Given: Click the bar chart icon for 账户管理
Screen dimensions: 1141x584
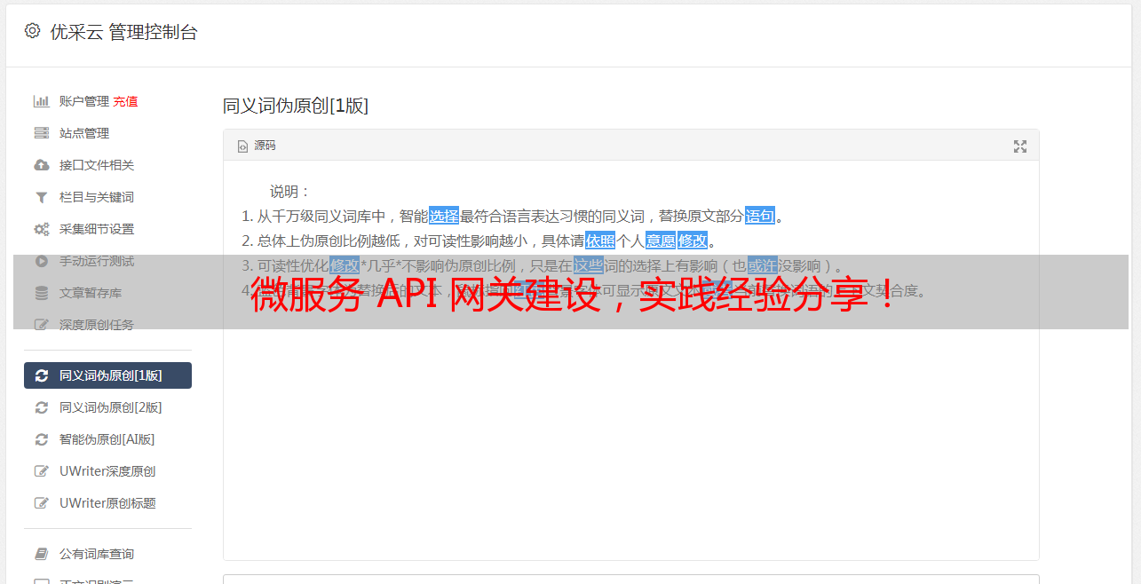Looking at the screenshot, I should (41, 101).
